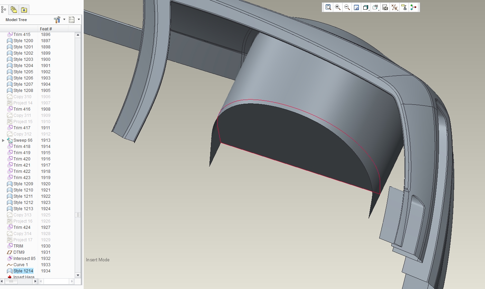Switch to the Model Tree tab

click(x=4, y=10)
